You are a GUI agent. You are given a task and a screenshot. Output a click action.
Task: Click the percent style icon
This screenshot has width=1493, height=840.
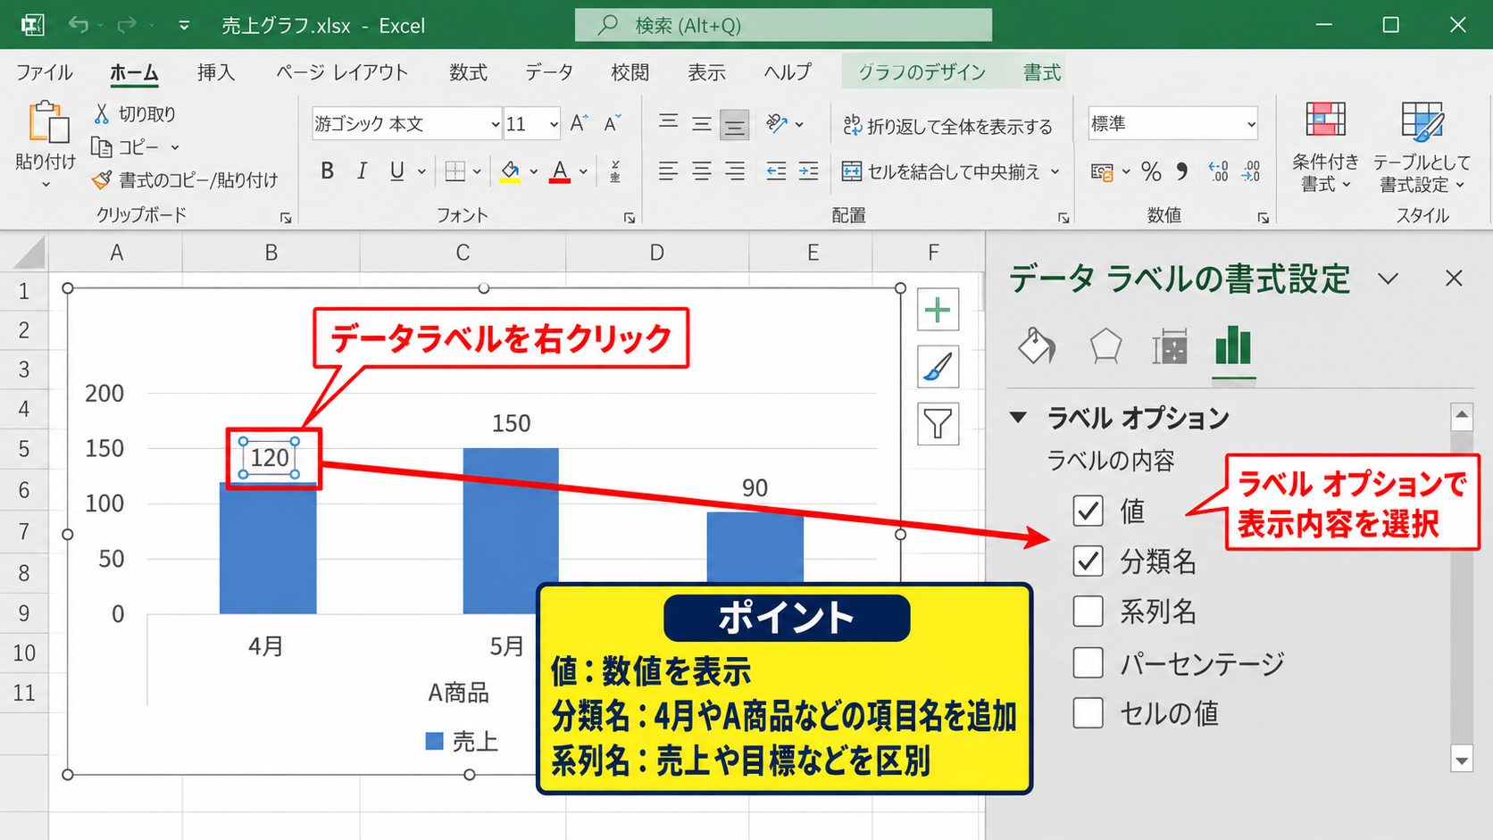[1152, 171]
